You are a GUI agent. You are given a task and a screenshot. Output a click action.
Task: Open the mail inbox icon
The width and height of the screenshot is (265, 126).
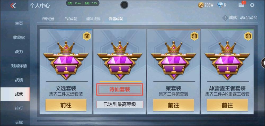click(x=241, y=5)
